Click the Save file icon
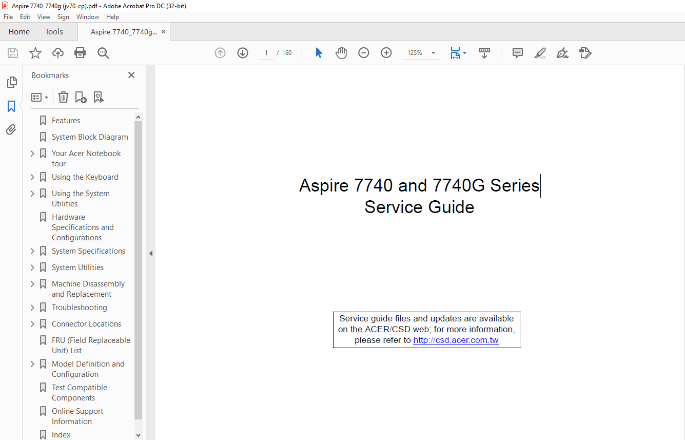The height and width of the screenshot is (440, 685). point(13,53)
